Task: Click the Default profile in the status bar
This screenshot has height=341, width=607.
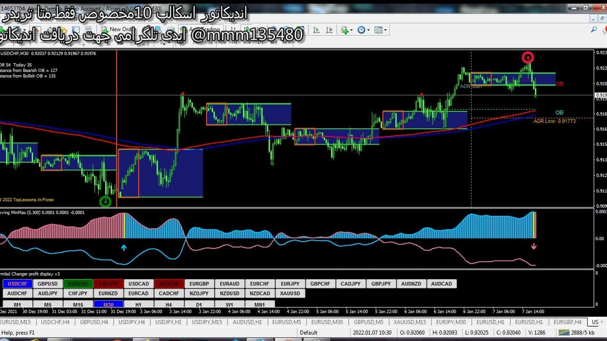Action: (x=308, y=333)
